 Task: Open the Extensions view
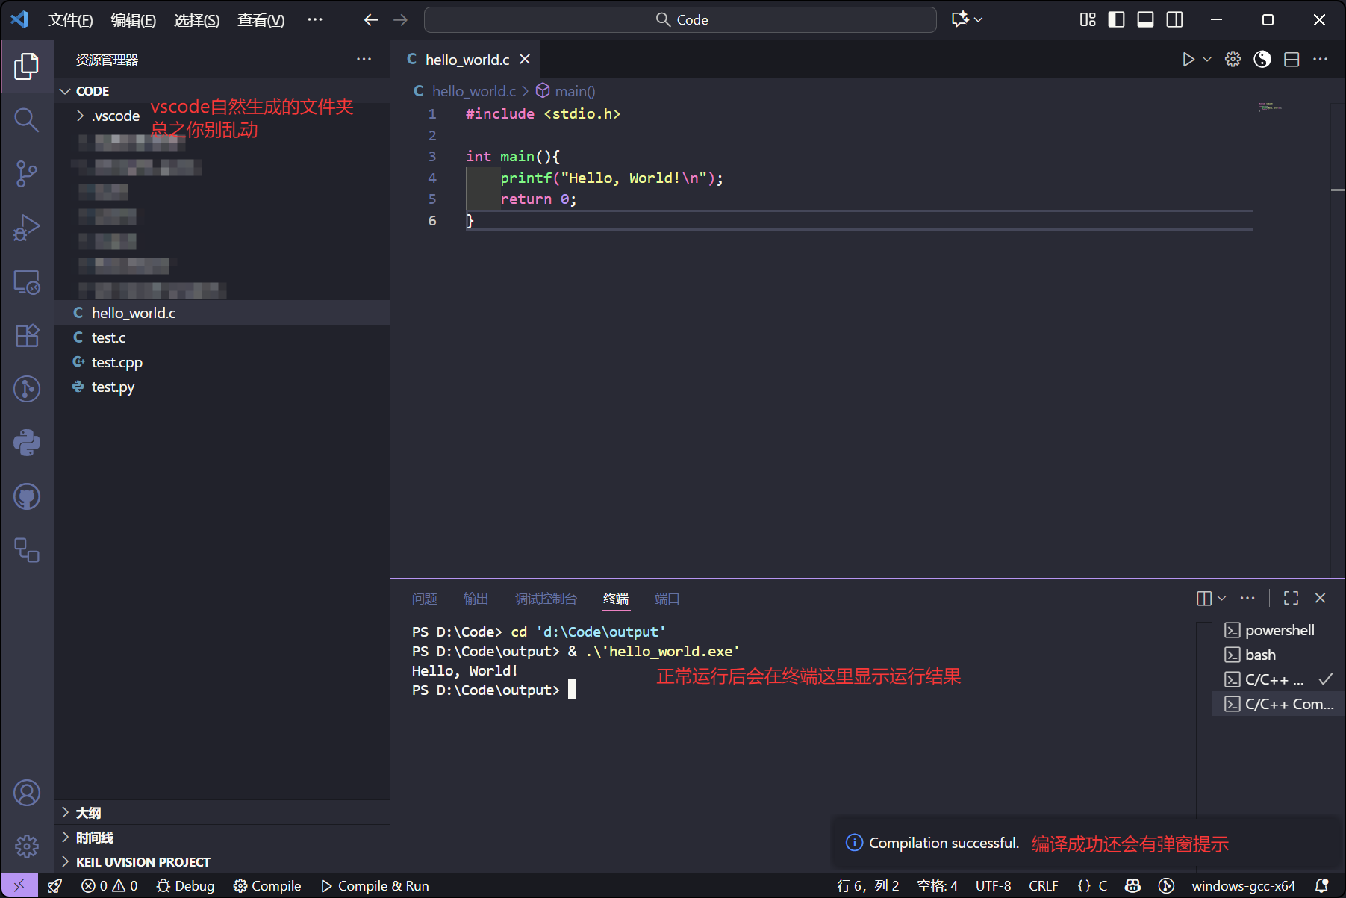point(27,335)
